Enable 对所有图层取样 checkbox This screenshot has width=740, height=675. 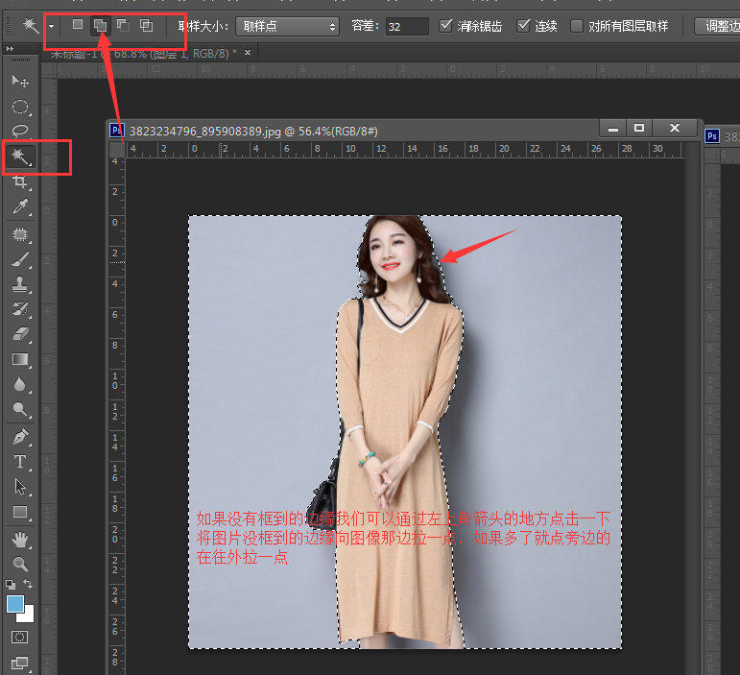coord(577,26)
